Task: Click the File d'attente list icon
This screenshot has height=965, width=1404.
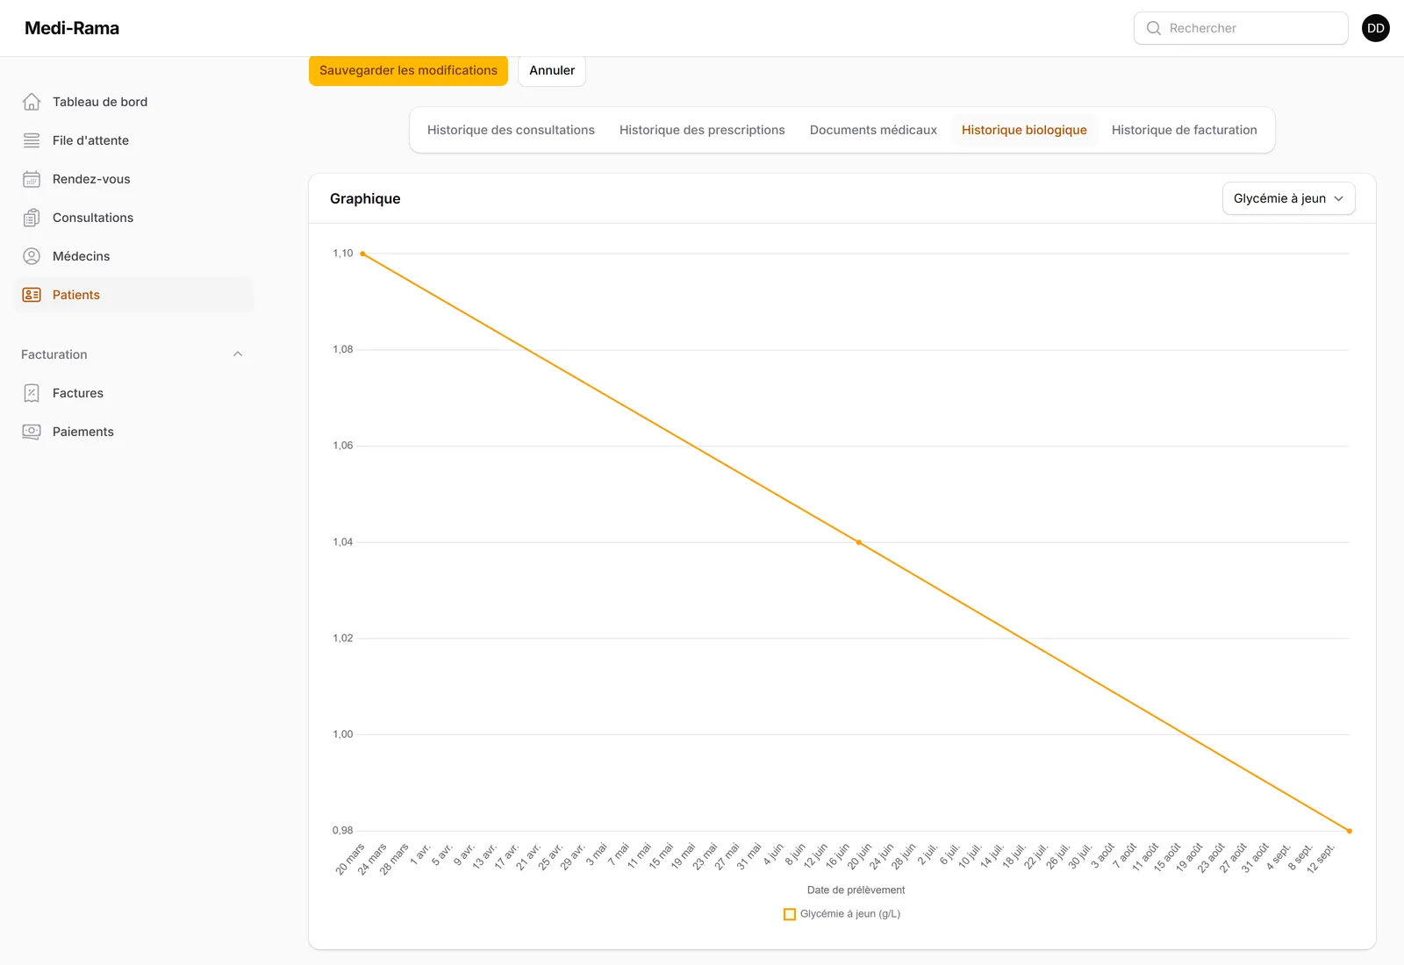Action: (x=32, y=140)
